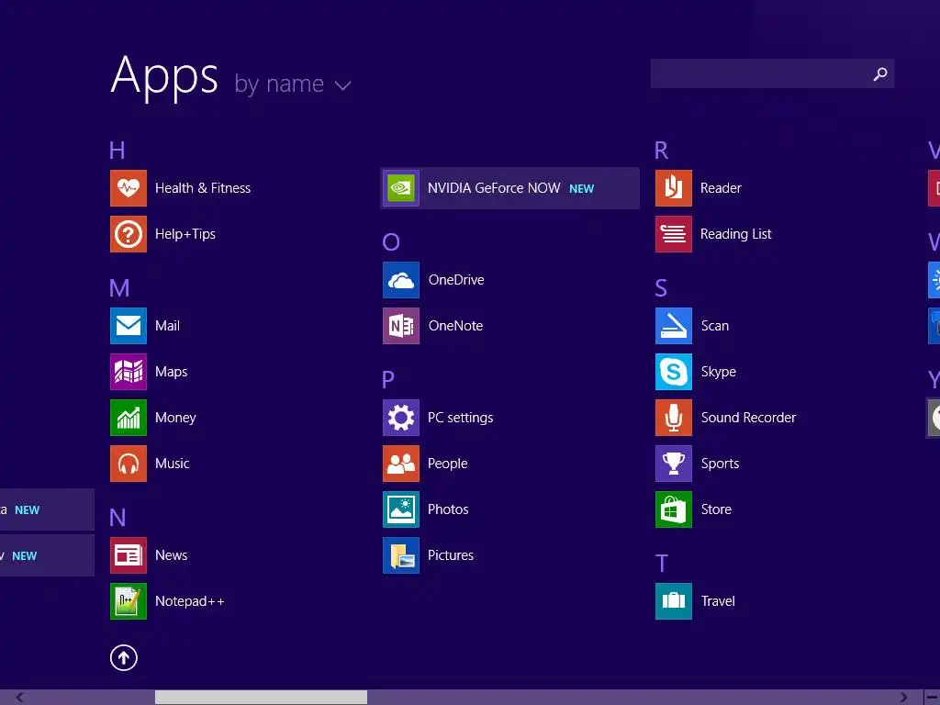The width and height of the screenshot is (940, 705).
Task: Jump via the M group header
Action: (119, 288)
